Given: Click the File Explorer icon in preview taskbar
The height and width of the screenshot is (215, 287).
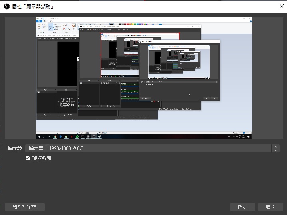Looking at the screenshot, I should point(66,136).
